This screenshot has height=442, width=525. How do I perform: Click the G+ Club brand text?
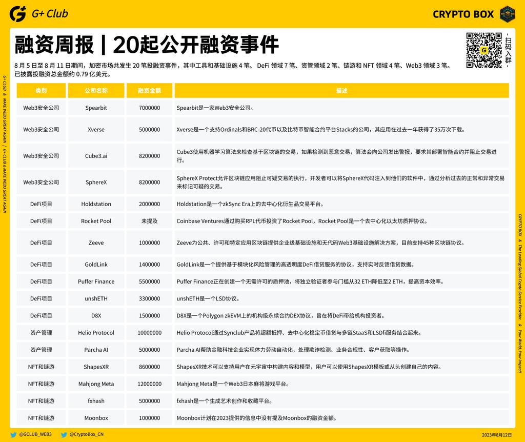coord(50,14)
